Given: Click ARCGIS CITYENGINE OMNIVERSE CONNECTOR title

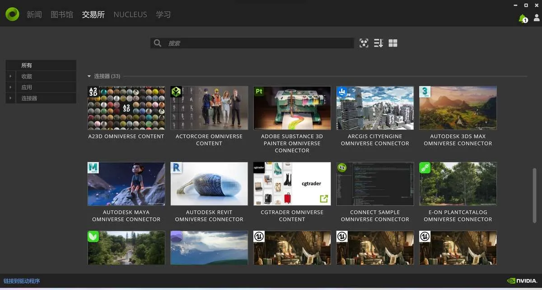Looking at the screenshot, I should click(x=375, y=140).
